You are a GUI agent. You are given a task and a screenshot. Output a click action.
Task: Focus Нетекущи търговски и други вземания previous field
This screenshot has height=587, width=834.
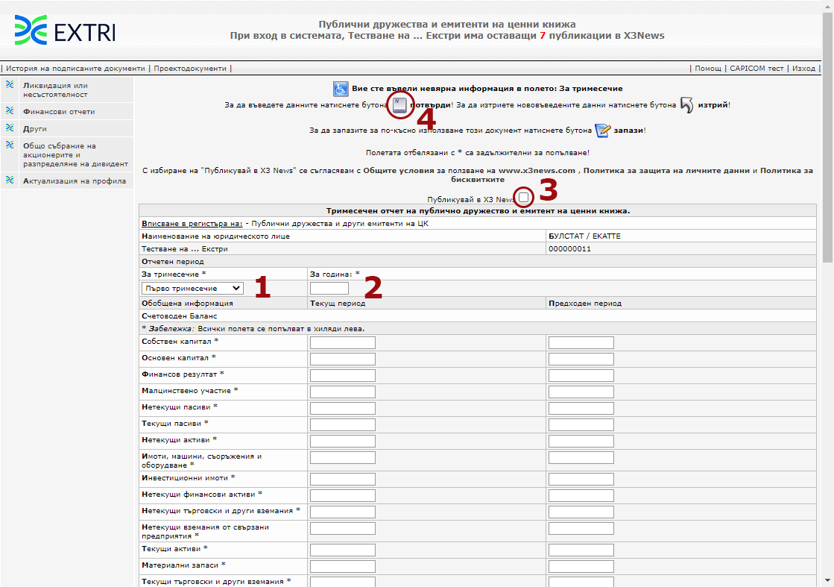[581, 512]
